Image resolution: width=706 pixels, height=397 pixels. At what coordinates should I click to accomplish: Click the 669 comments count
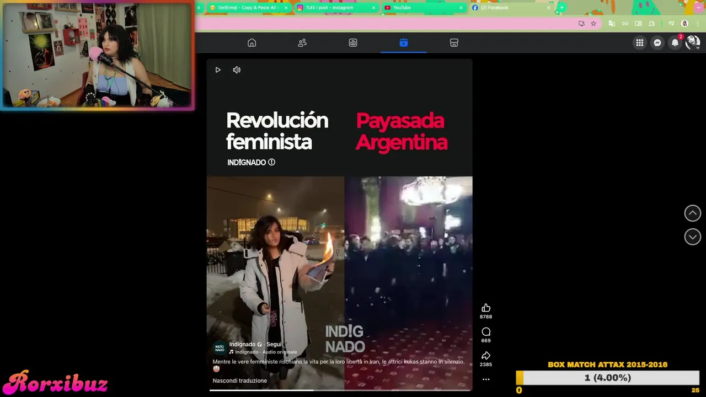coord(486,341)
